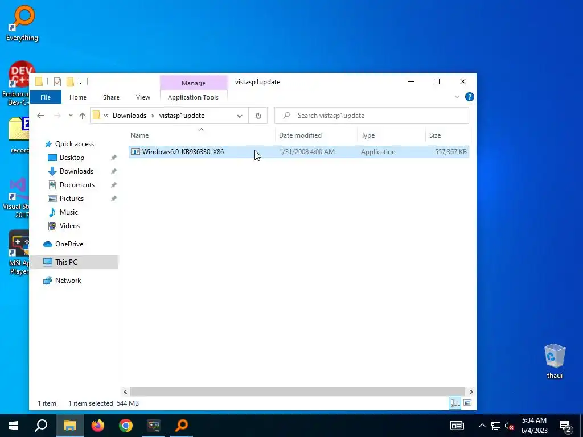Unpin Desktop using its pin icon

114,158
